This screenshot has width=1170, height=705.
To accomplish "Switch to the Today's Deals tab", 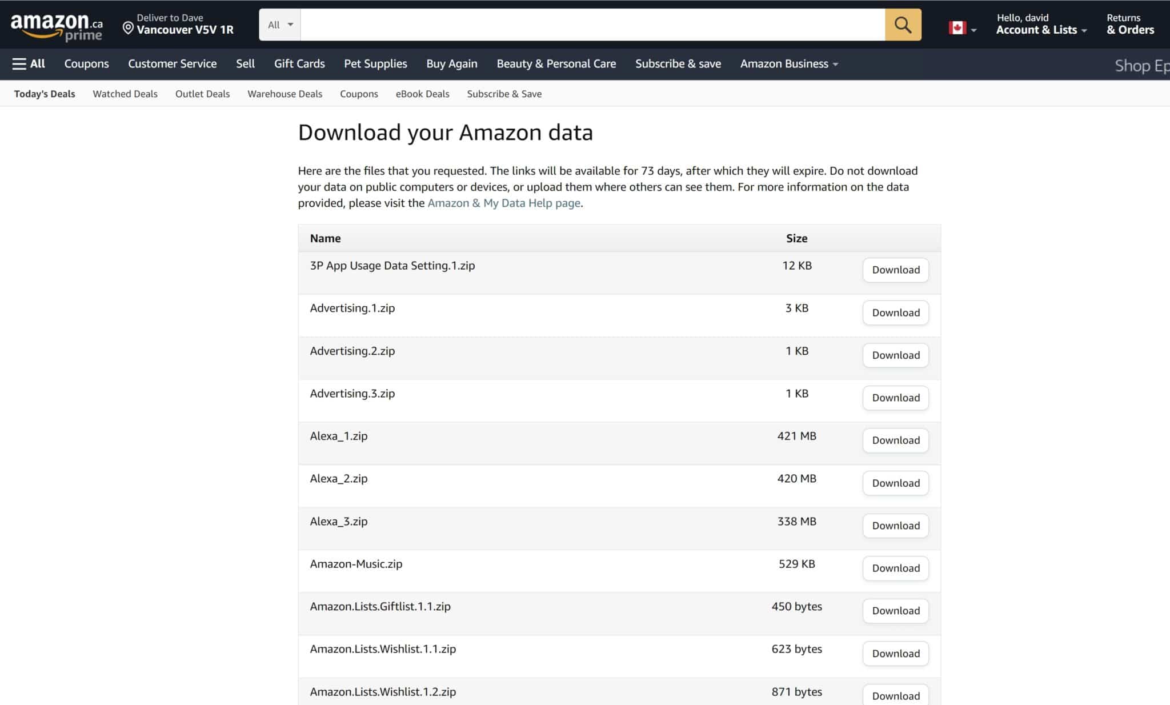I will pyautogui.click(x=43, y=93).
